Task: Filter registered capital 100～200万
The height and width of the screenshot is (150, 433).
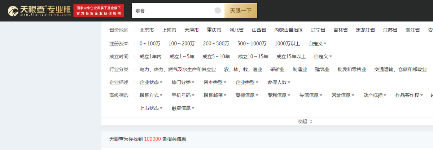Action: pos(181,44)
